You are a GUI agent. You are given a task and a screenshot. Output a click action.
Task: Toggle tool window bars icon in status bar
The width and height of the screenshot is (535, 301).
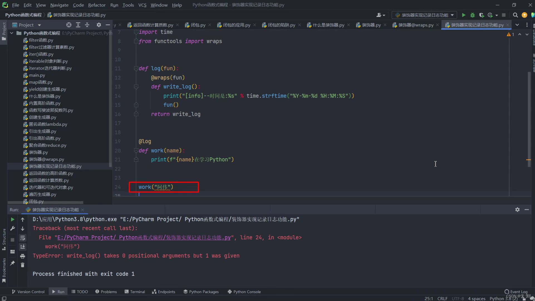tap(4, 298)
